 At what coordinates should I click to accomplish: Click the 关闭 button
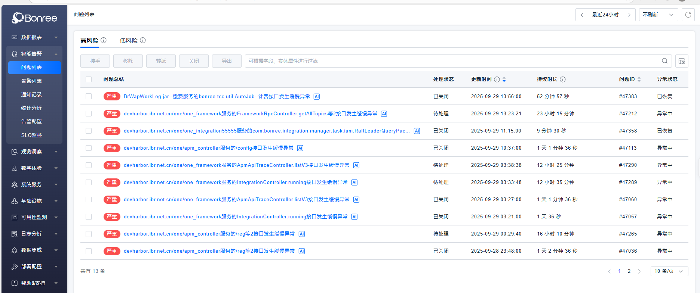(x=194, y=61)
